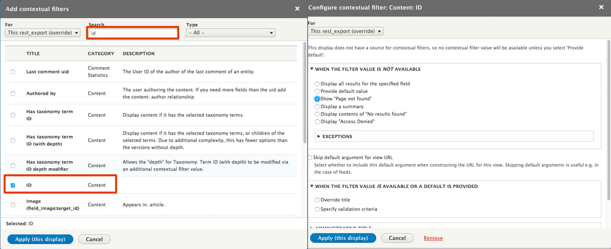This screenshot has width=611, height=249.
Task: Open the For dropdown in Configure contextual filter
Action: click(x=346, y=31)
